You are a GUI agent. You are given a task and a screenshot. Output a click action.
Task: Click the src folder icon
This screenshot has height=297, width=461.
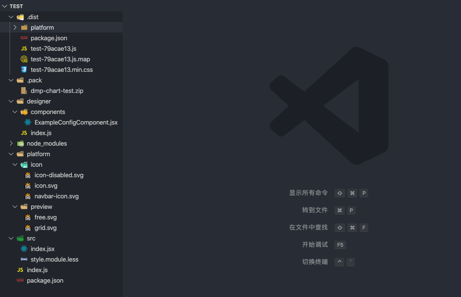pos(20,238)
